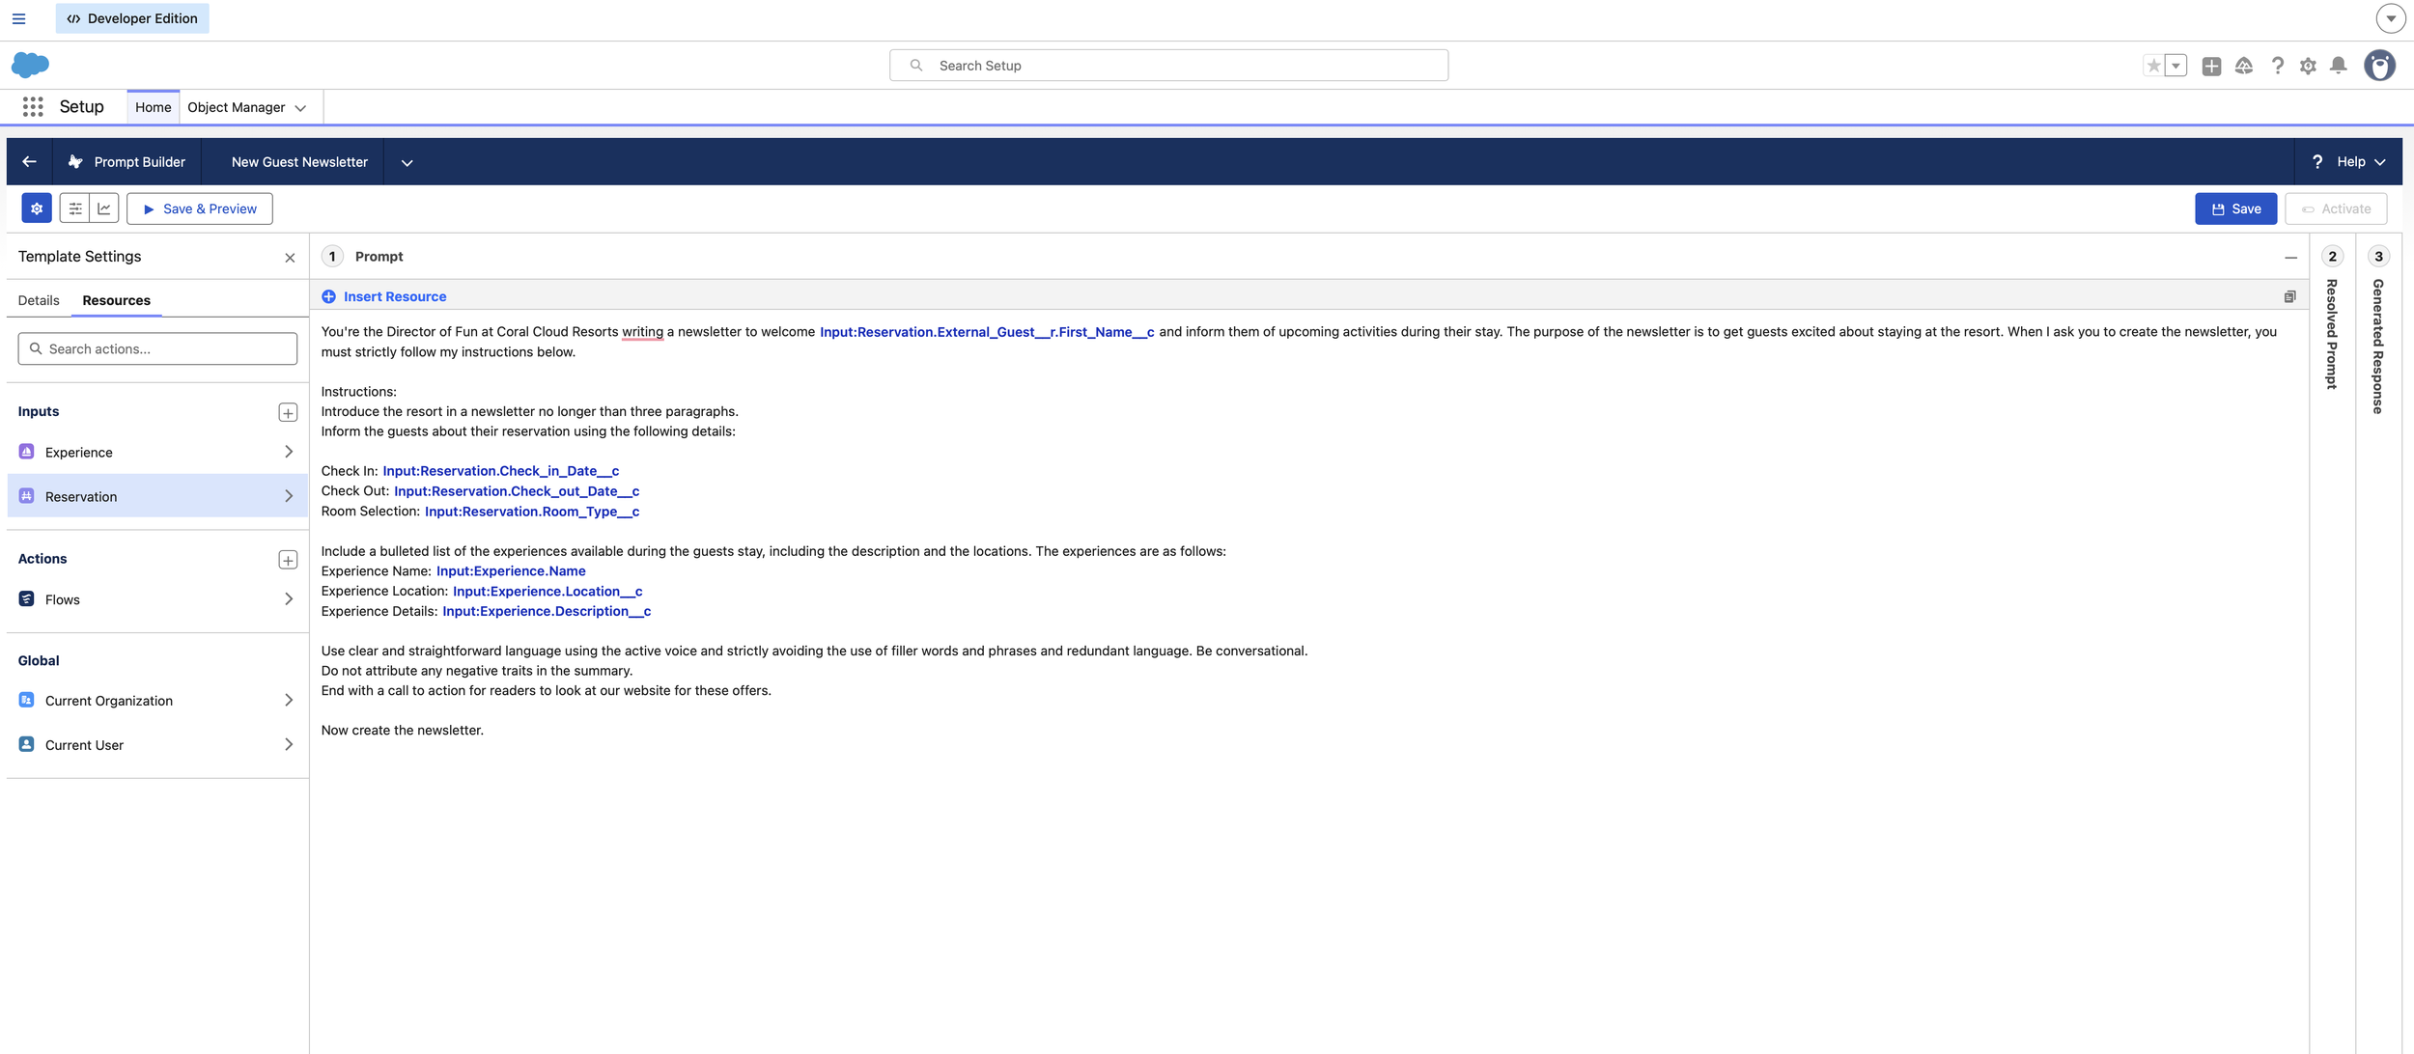Click the copy prompt icon

click(2289, 297)
